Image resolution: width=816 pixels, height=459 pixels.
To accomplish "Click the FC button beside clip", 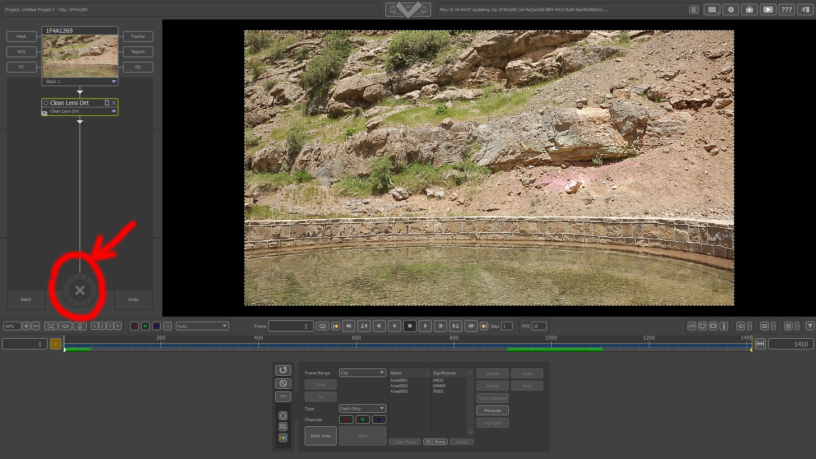I will 21,67.
